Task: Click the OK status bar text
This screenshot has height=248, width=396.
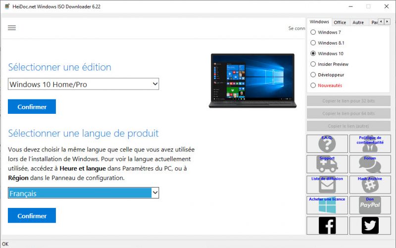Action: [5, 244]
